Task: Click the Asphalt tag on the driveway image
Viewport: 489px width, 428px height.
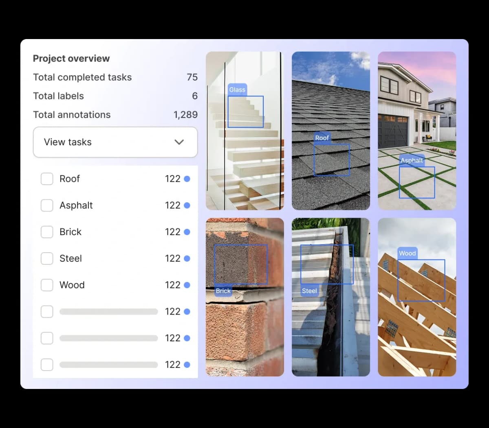Action: point(412,160)
